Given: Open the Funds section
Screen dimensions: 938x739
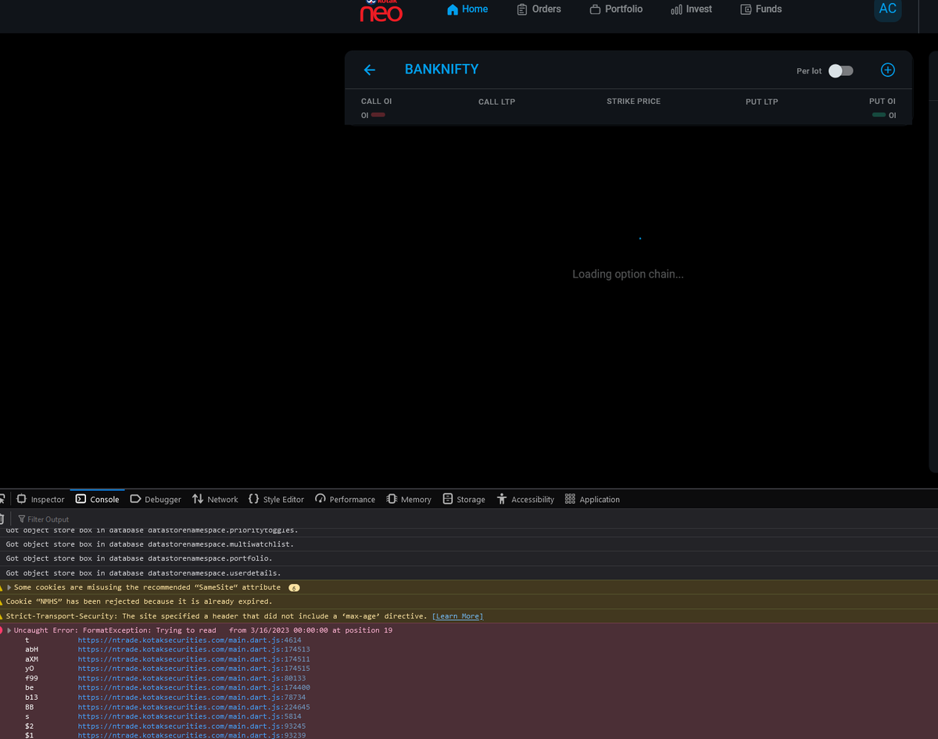Looking at the screenshot, I should [x=761, y=9].
